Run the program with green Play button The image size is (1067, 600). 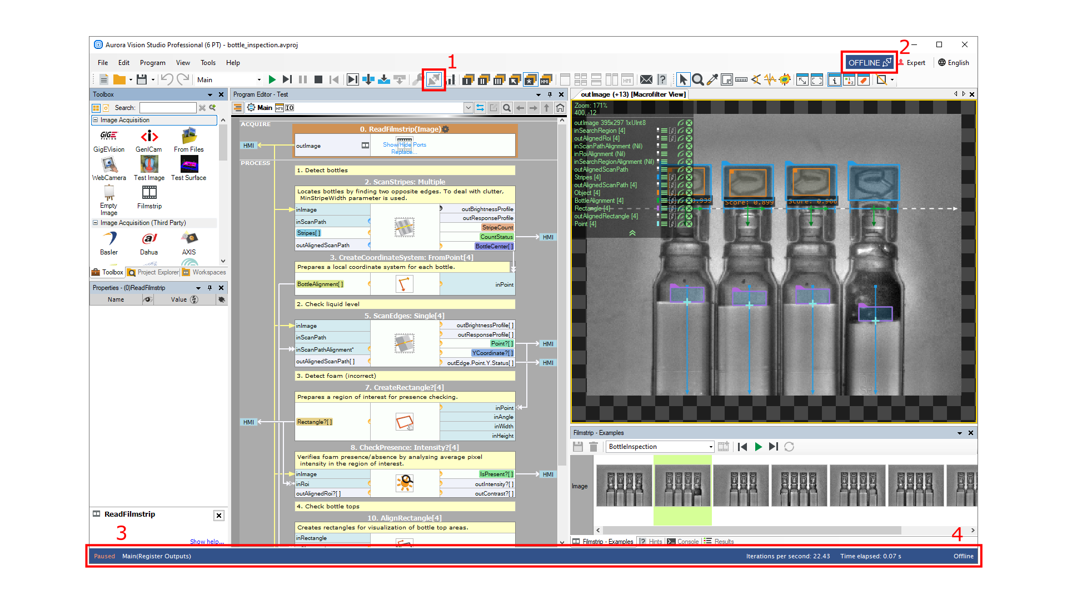tap(272, 79)
